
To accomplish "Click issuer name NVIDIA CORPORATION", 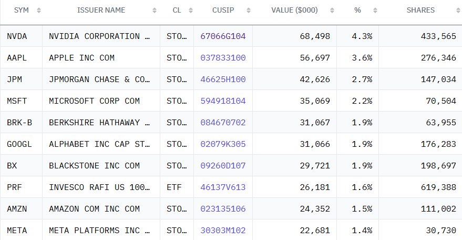I will point(99,36).
